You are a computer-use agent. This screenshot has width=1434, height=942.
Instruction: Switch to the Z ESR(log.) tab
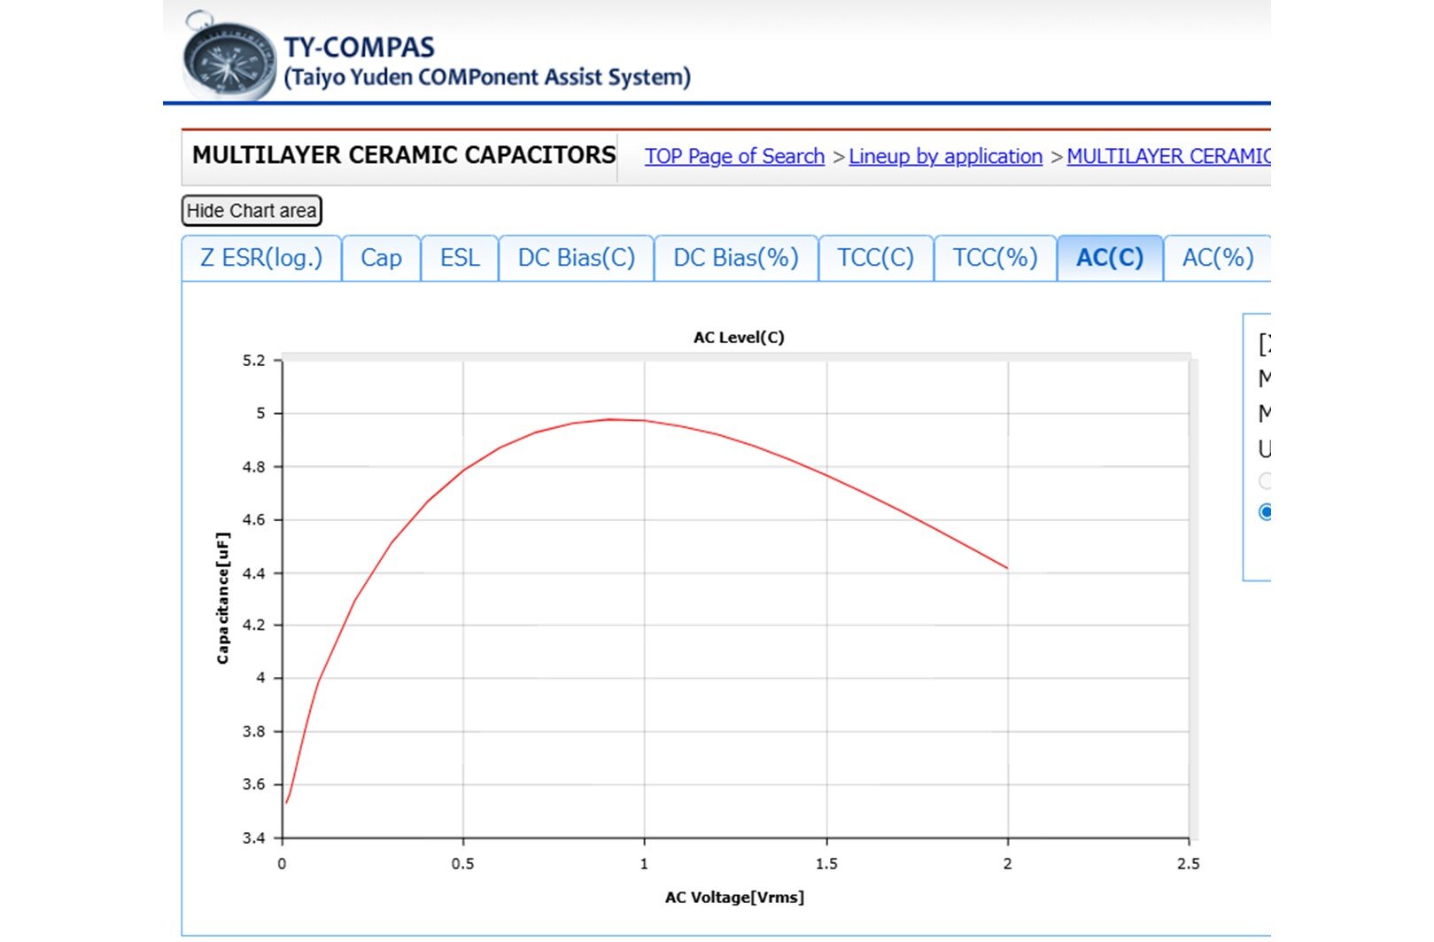pyautogui.click(x=261, y=258)
